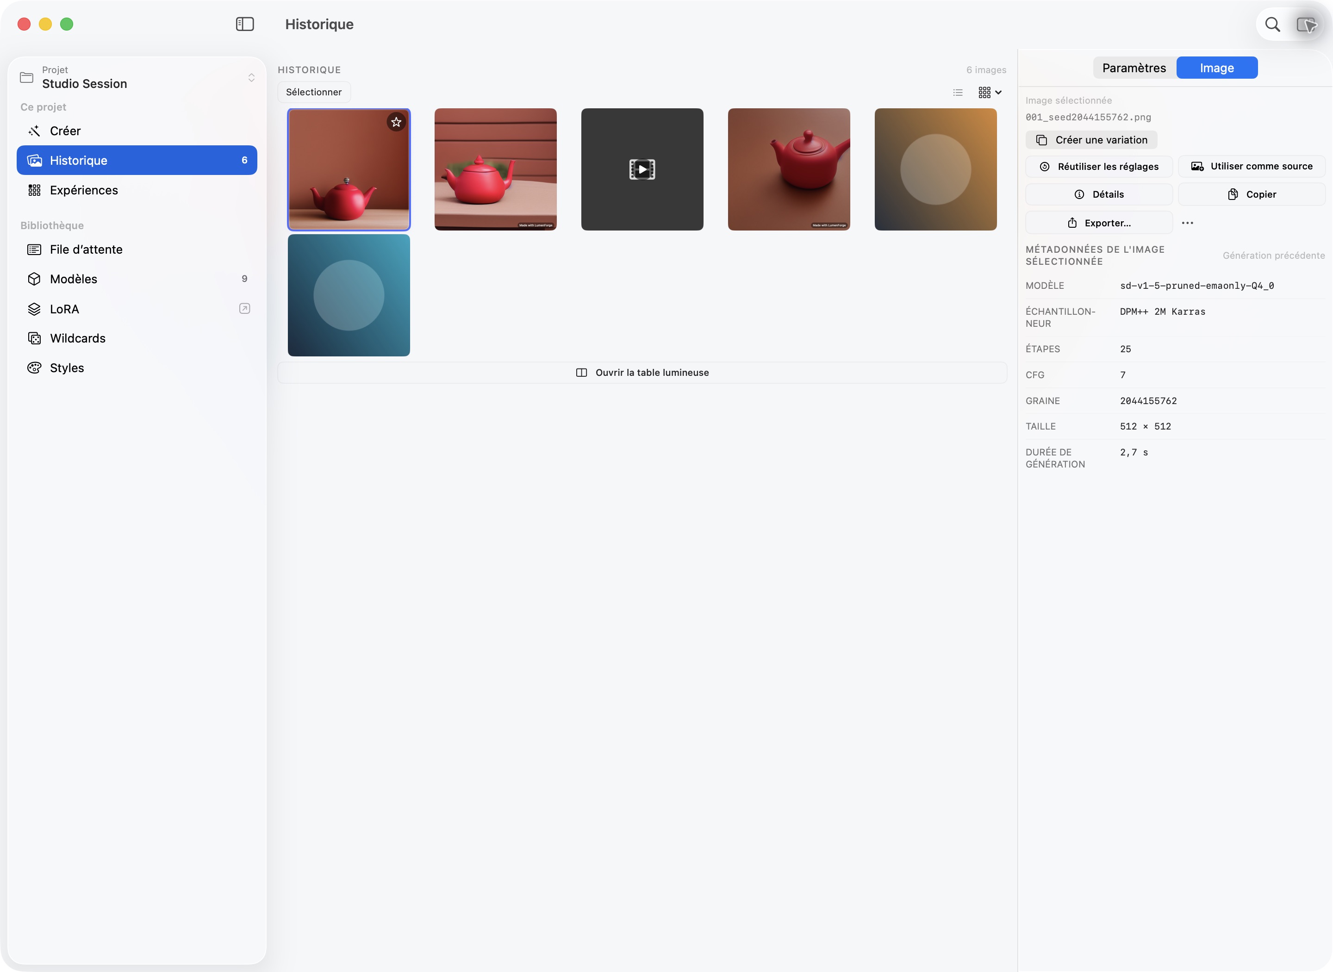Image resolution: width=1333 pixels, height=972 pixels.
Task: Select the Image tab
Action: coord(1216,68)
